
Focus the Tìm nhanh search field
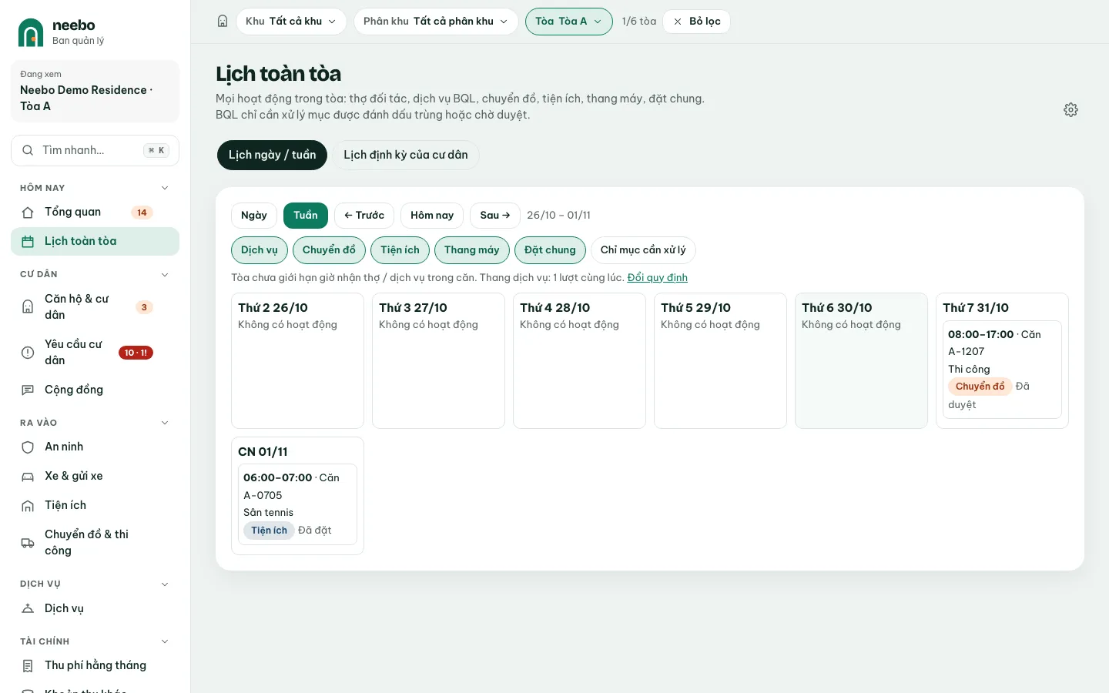95,151
